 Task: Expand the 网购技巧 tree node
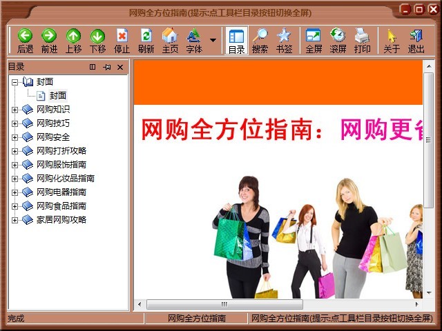pos(15,123)
